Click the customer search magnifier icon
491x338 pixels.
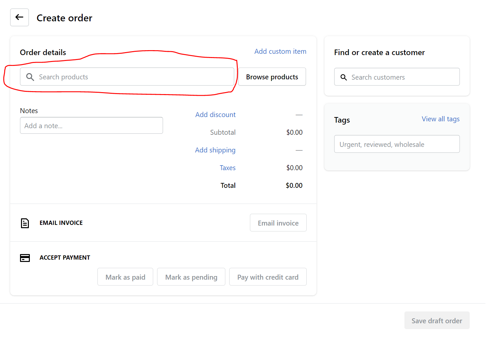tap(343, 77)
